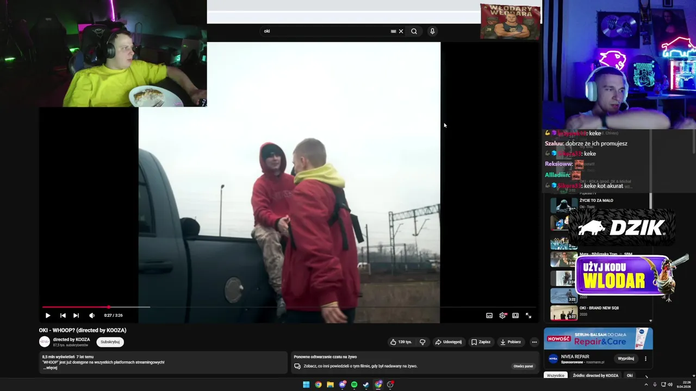The width and height of the screenshot is (696, 391).
Task: Open the player settings gear
Action: 502,316
